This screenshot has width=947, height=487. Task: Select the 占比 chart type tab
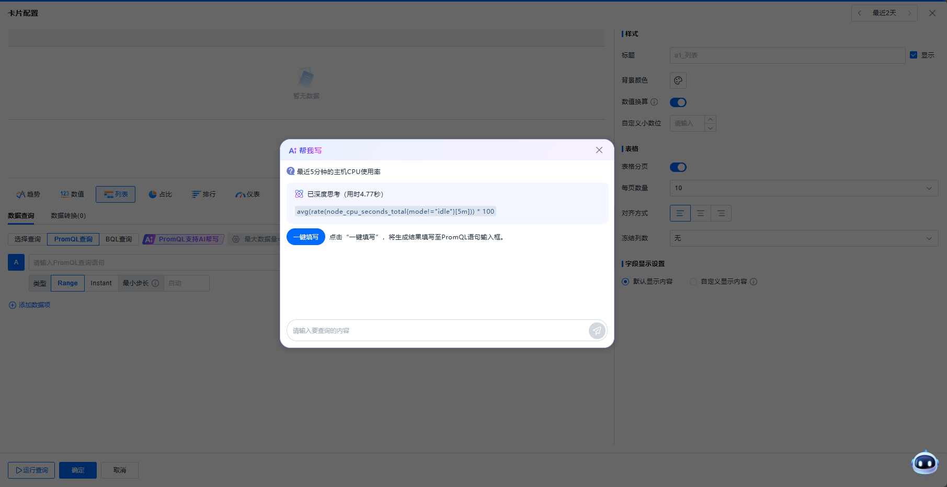[160, 194]
